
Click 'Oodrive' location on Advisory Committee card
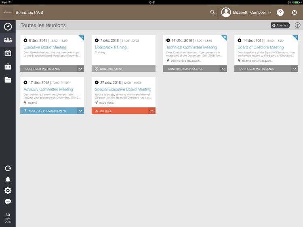[x=32, y=103]
